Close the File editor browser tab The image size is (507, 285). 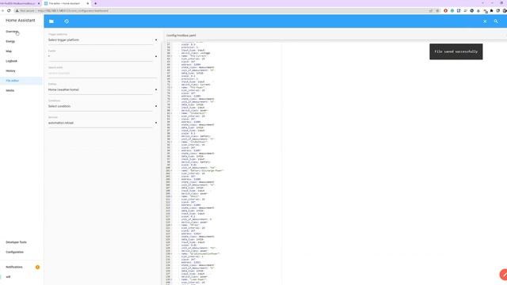tap(88, 3)
